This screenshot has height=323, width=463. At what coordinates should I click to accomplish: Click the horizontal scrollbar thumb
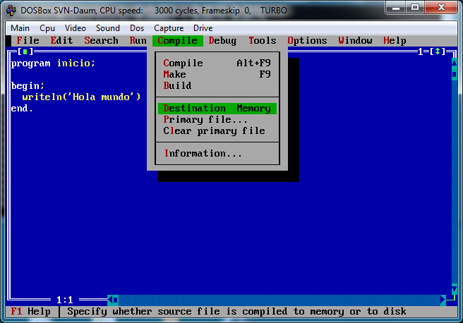click(116, 300)
